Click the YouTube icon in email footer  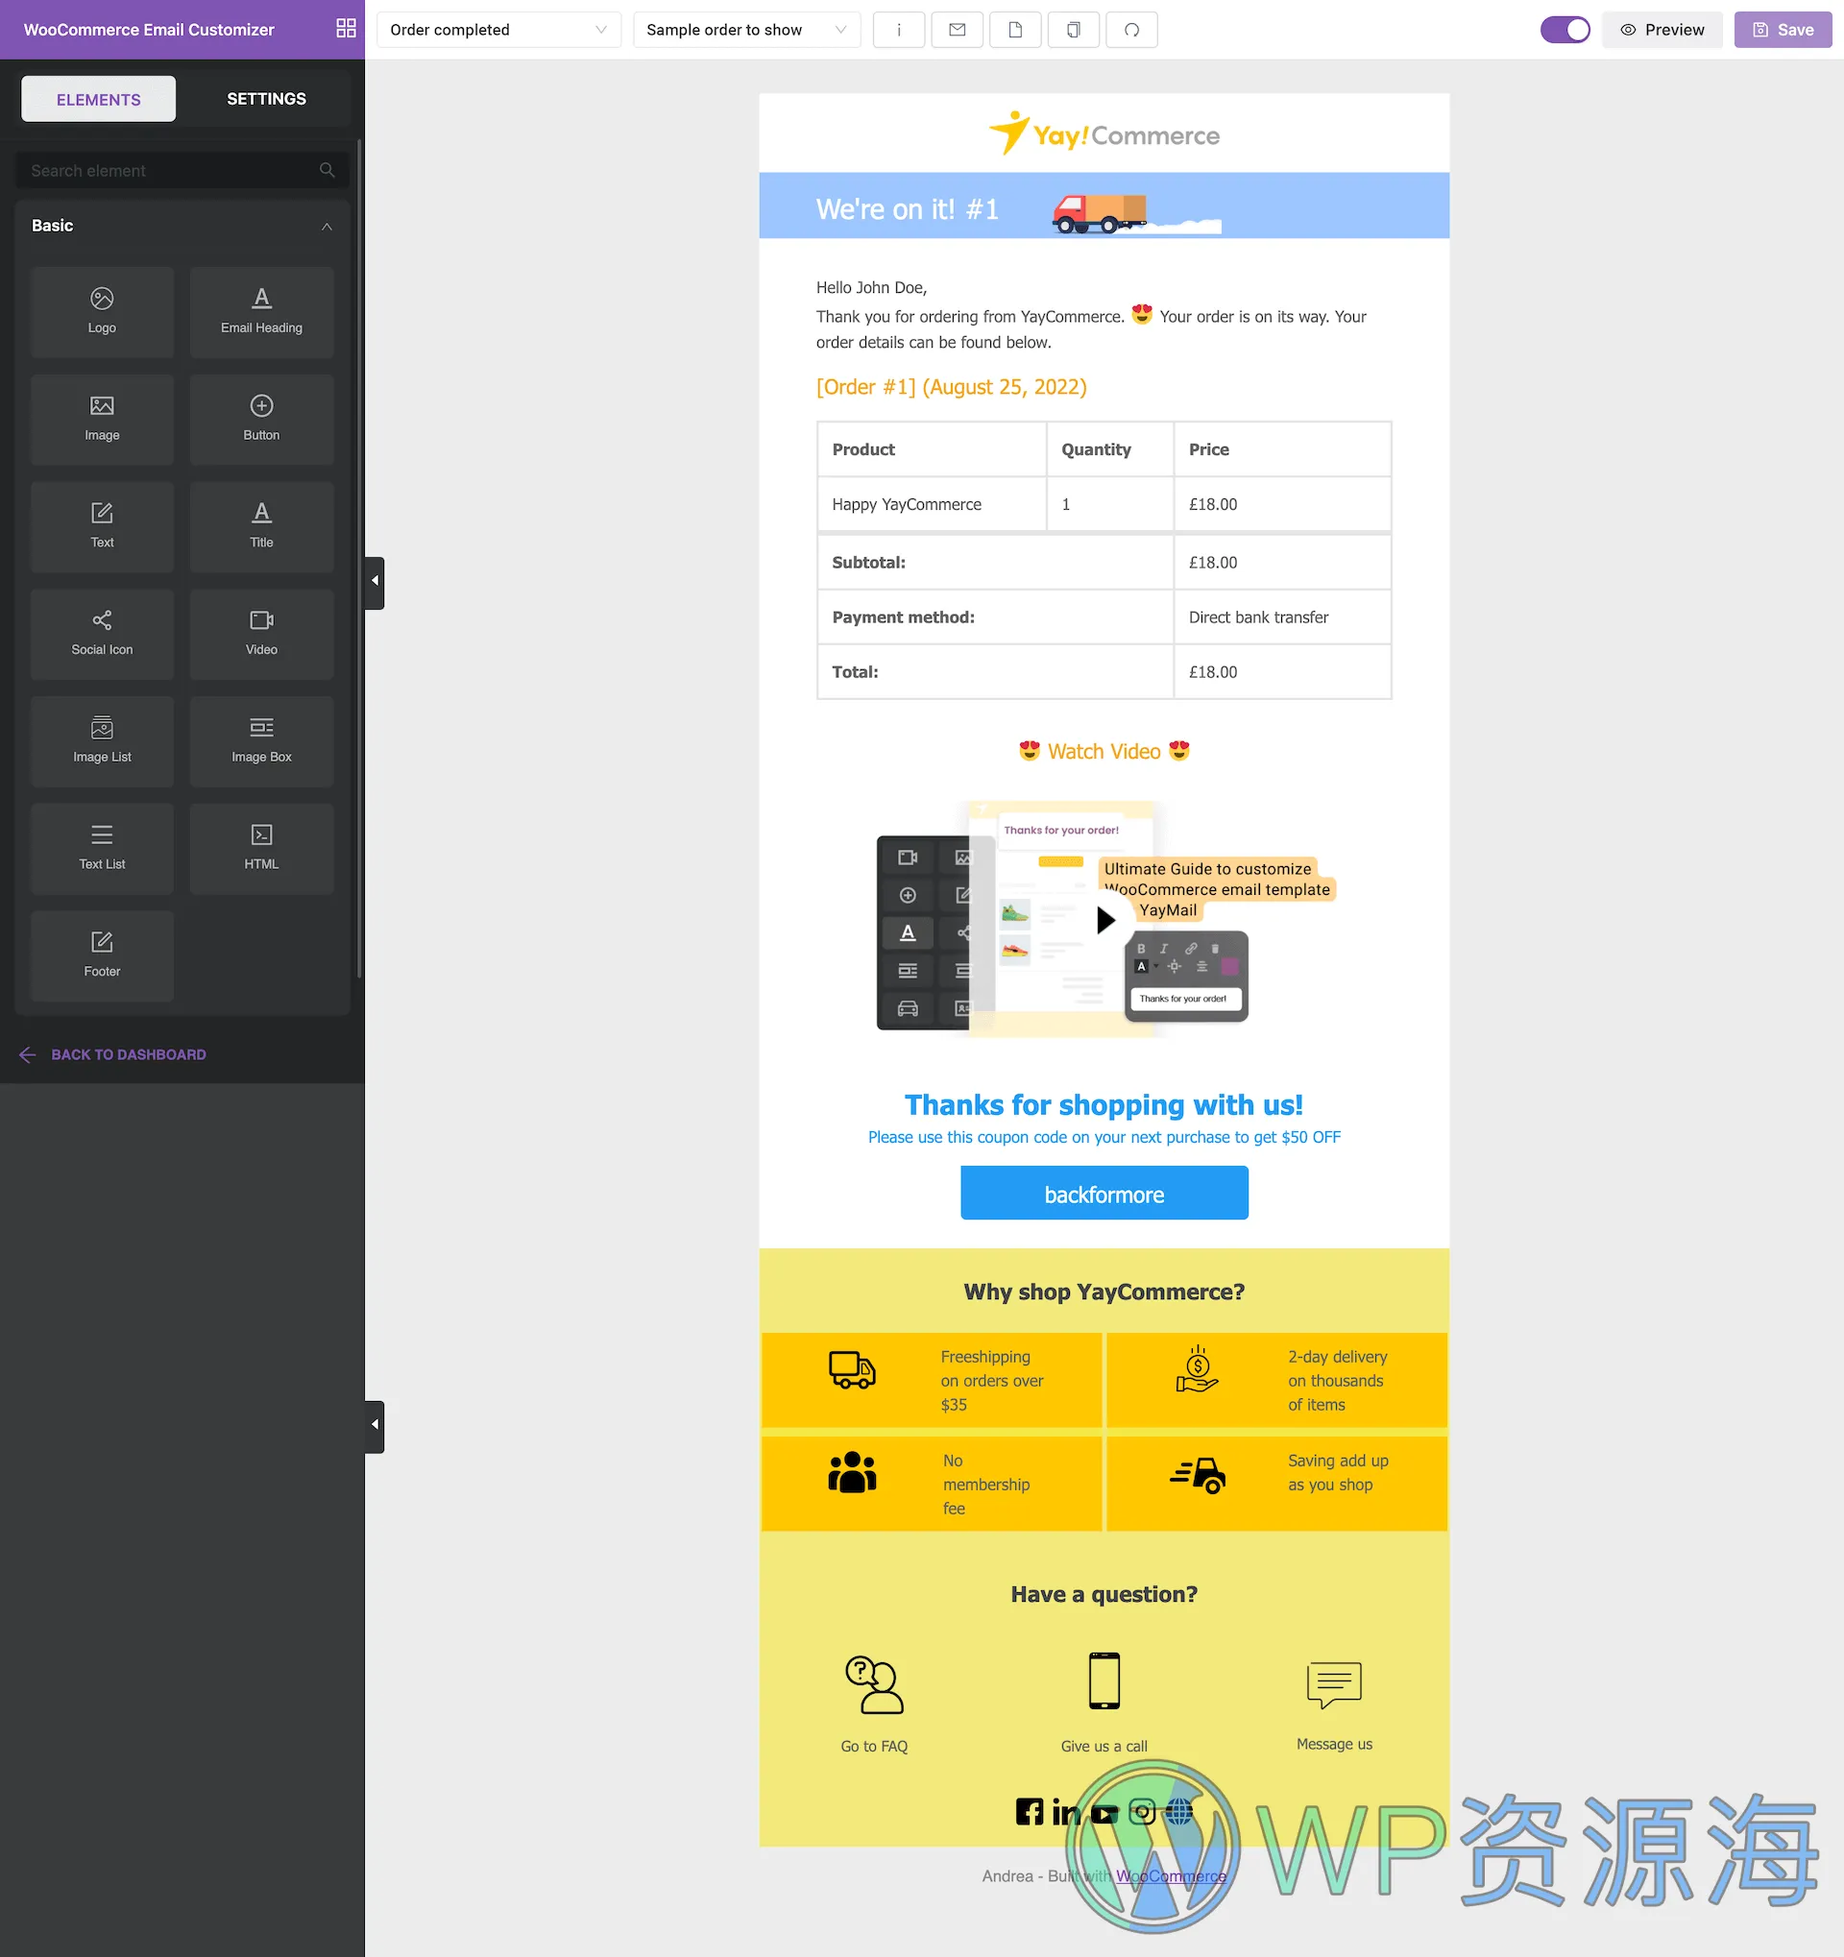point(1104,1812)
